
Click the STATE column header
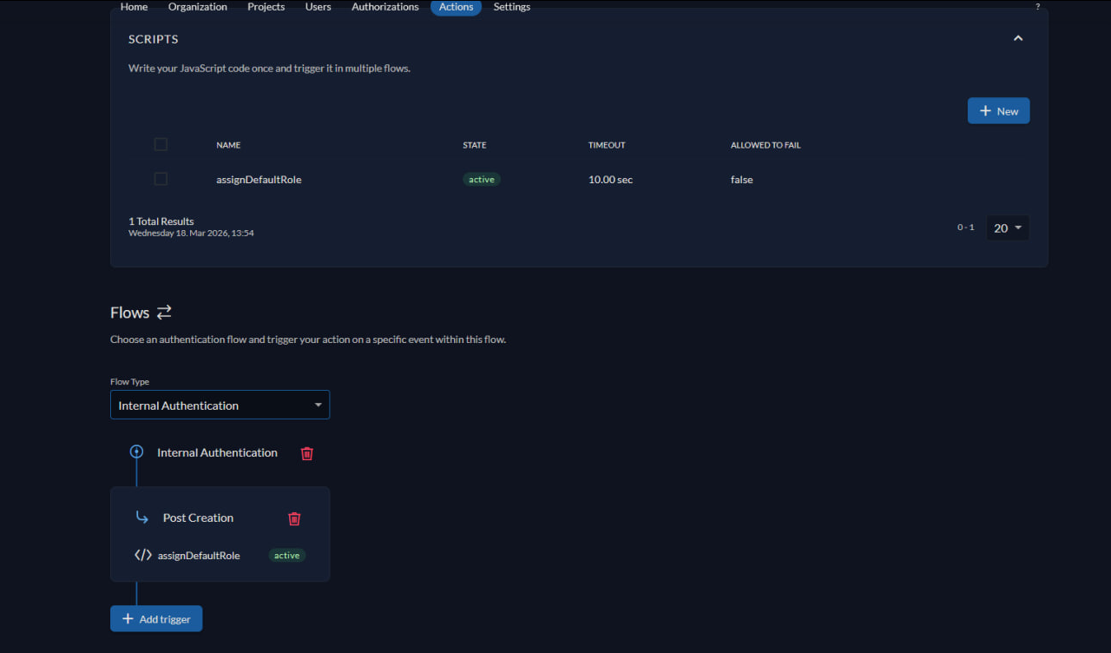coord(475,145)
